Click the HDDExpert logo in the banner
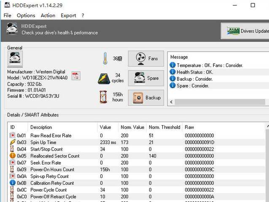This screenshot has width=269, height=202. coord(12,29)
